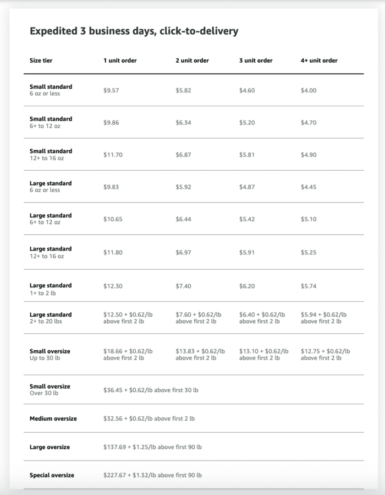Click the "3 unit order" column header
Viewport: 385px width, 495px height.
(255, 61)
